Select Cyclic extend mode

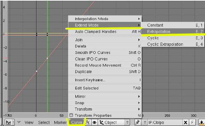click(x=173, y=38)
